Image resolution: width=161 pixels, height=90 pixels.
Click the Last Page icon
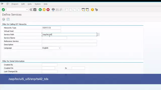[78, 10]
